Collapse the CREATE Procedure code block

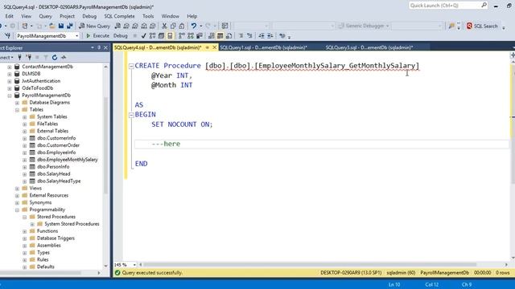pyautogui.click(x=131, y=66)
